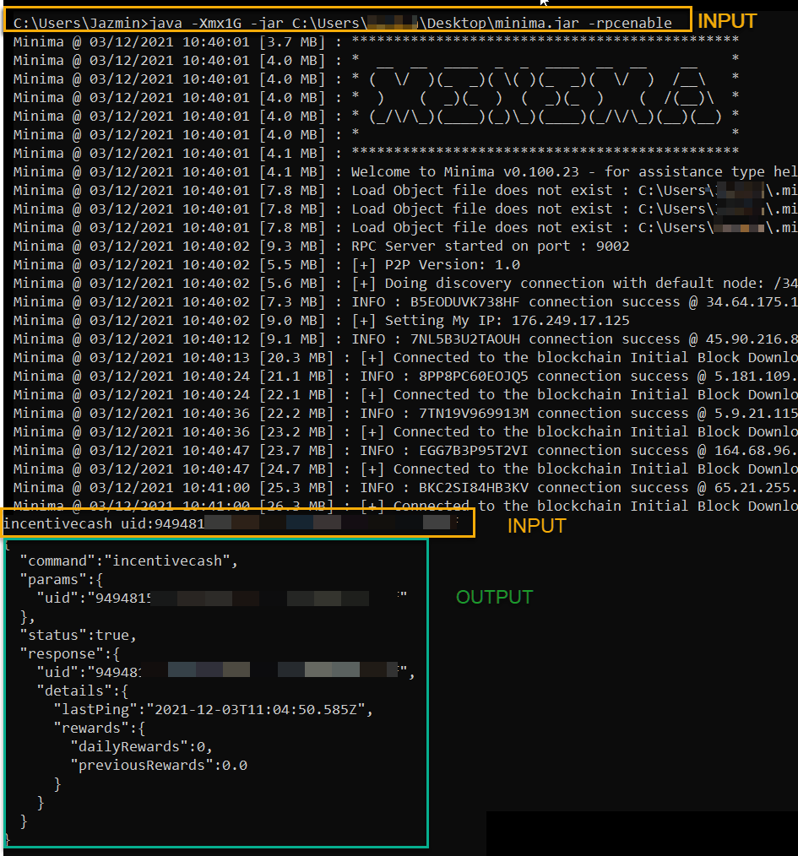This screenshot has height=856, width=798.
Task: Select the 'Welcome to Minima v0.100.23' line
Action: [x=404, y=172]
